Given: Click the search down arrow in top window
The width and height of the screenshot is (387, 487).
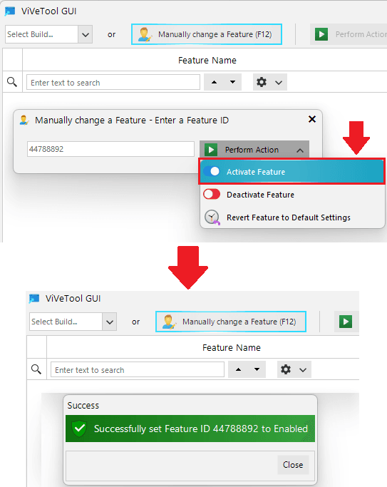Looking at the screenshot, I should coord(232,82).
